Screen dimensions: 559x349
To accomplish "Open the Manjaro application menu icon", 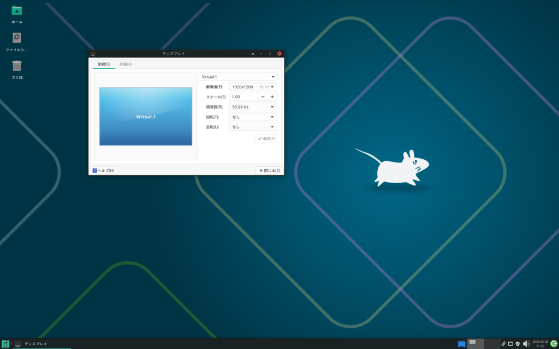I will [5, 344].
